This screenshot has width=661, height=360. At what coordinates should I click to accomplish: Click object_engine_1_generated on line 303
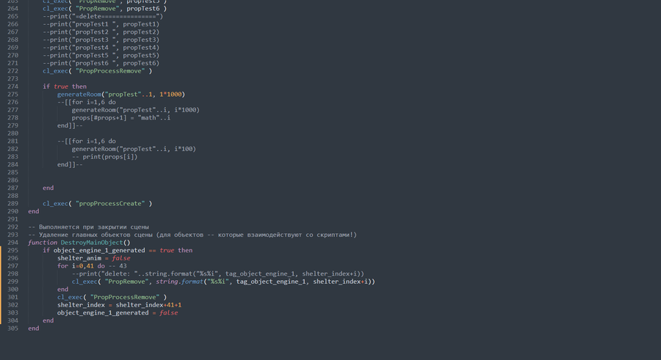[x=103, y=312]
